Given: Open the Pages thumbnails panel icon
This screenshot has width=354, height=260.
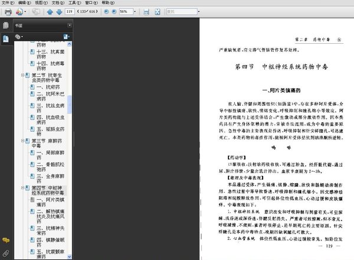Looking at the screenshot, I should pos(6,25).
